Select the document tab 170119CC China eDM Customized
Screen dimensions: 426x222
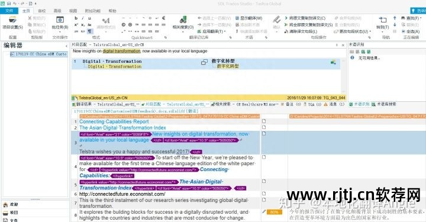136,111
